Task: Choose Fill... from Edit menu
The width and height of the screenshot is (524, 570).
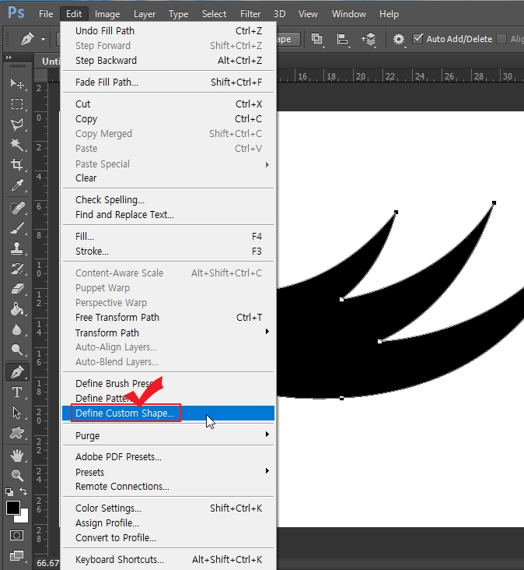Action: coord(168,236)
